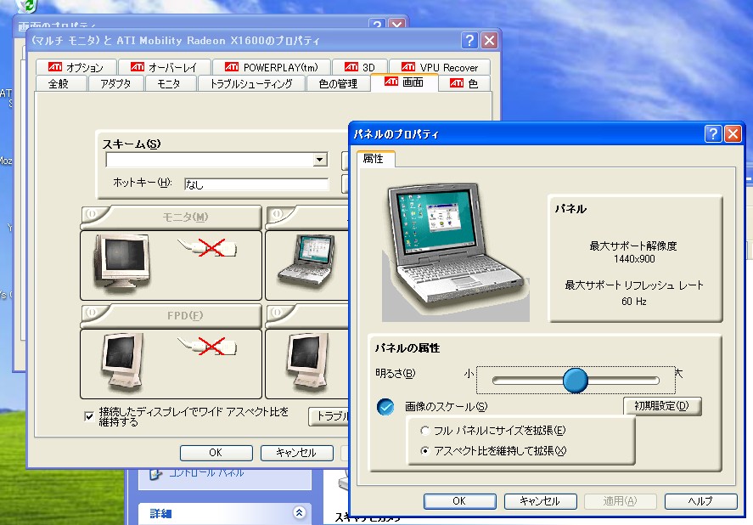753x525 pixels.
Task: Select the 属性 tab in panel properties
Action: (375, 159)
